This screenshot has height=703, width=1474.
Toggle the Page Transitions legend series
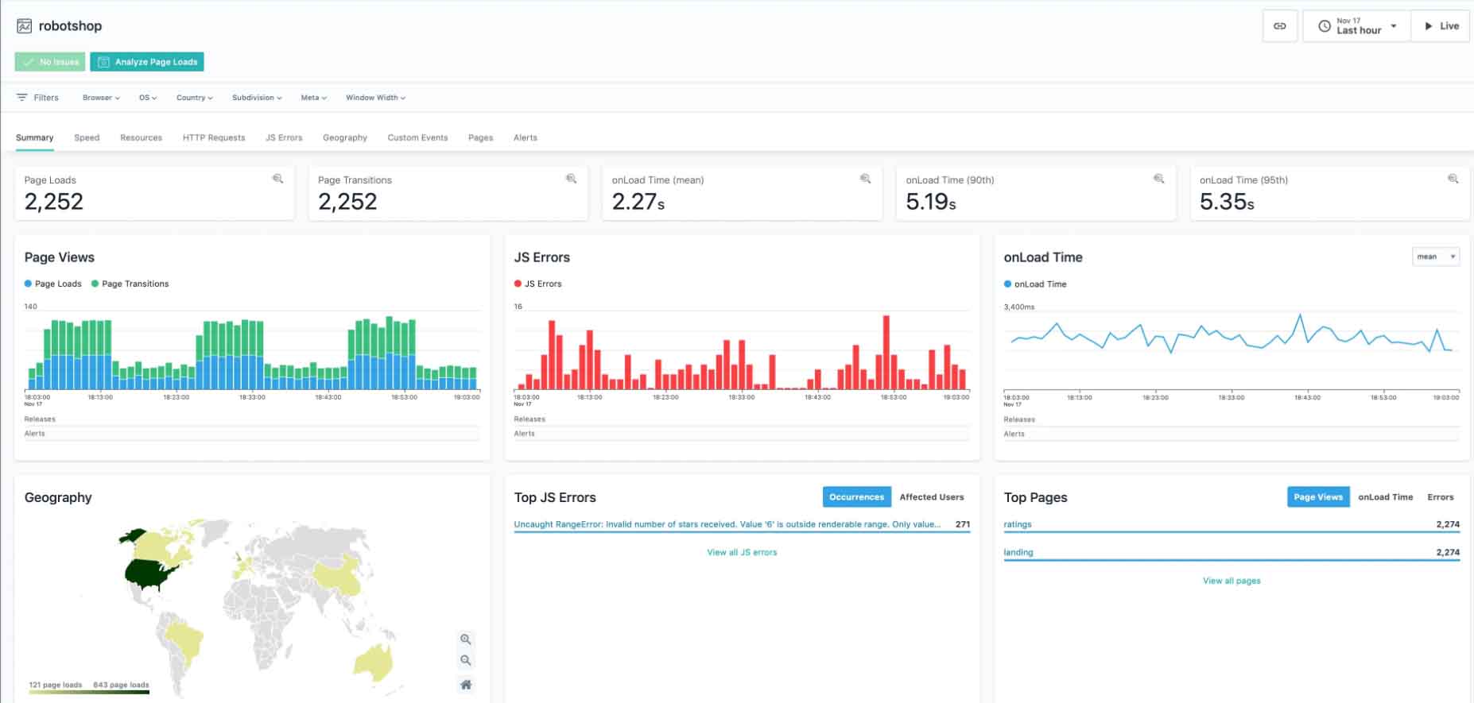pos(130,284)
